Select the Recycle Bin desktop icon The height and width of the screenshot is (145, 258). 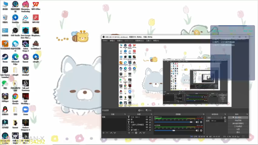5,19
